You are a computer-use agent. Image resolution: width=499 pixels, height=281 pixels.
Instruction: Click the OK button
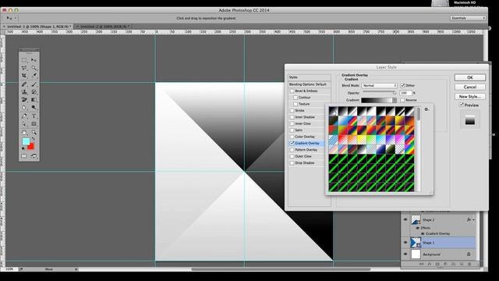pos(470,77)
